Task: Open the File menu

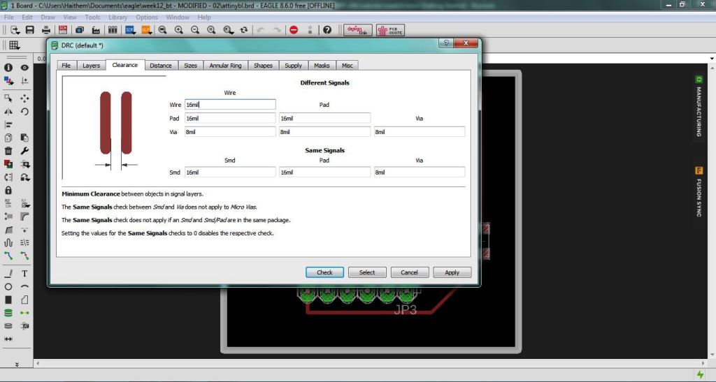Action: click(x=8, y=17)
